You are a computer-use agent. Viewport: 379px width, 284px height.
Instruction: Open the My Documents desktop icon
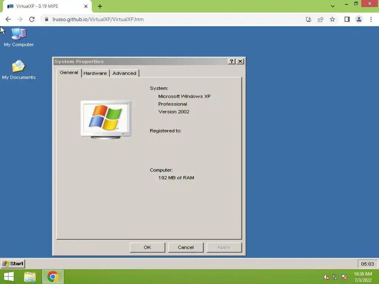coord(19,70)
